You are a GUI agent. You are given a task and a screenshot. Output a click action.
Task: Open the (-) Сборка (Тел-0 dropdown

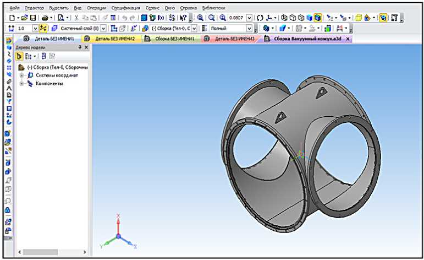tap(194, 28)
